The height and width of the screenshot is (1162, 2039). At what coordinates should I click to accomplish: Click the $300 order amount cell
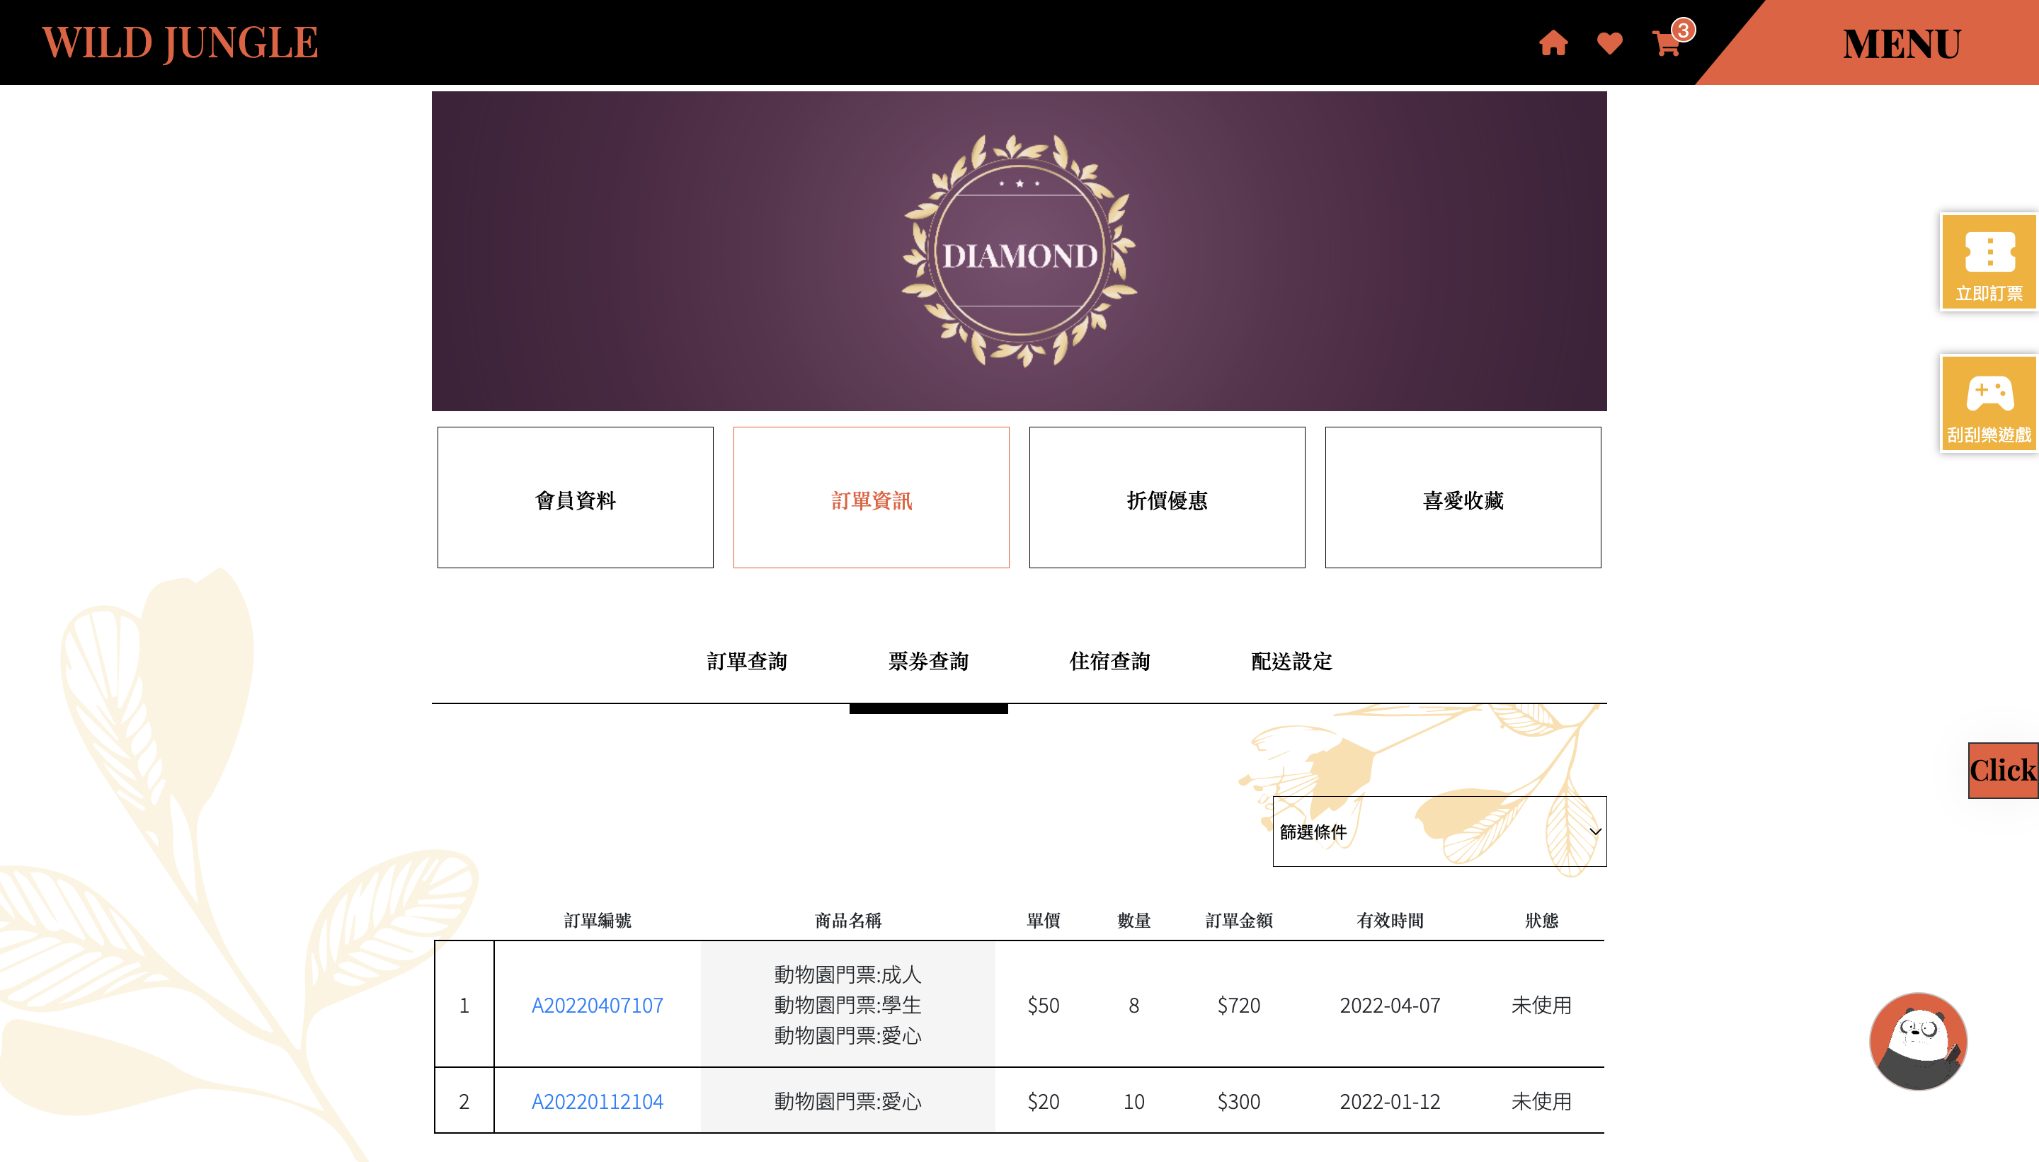[x=1238, y=1102]
